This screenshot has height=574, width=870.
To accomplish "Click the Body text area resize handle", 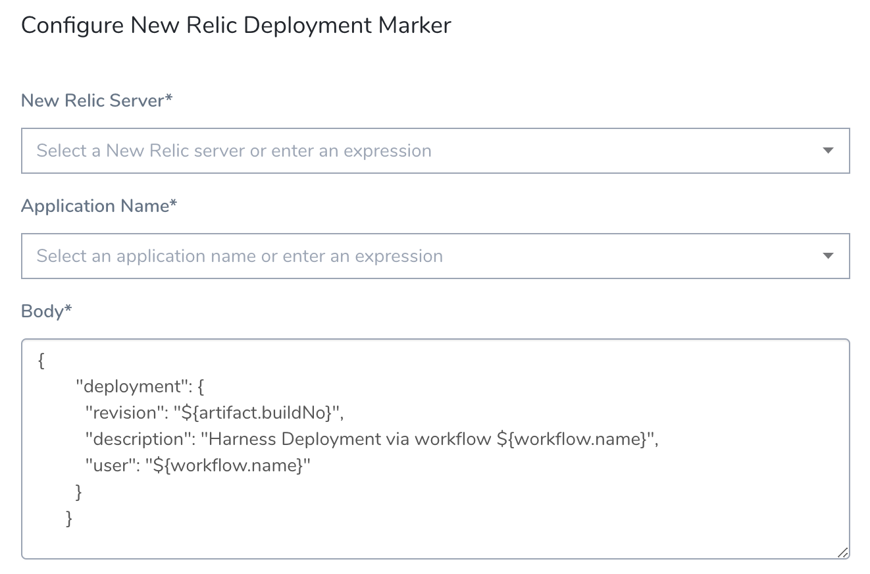I will point(842,552).
